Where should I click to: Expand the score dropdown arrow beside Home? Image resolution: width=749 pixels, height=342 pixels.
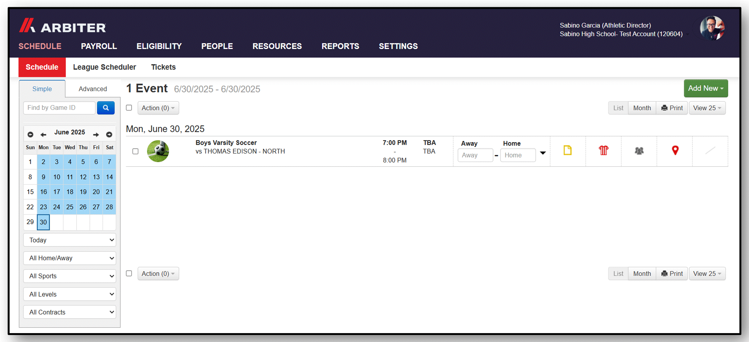point(543,153)
